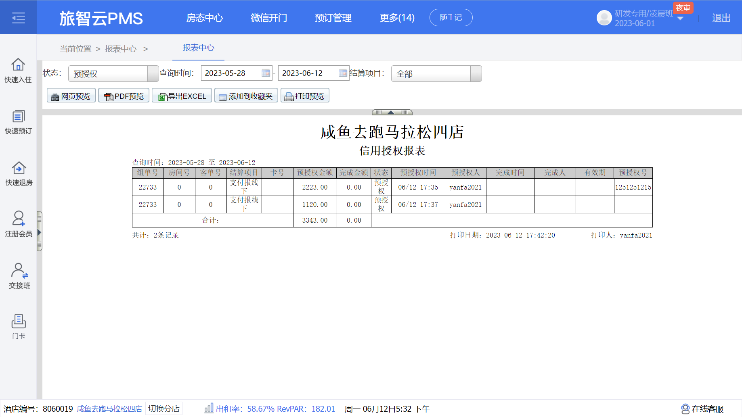The height and width of the screenshot is (417, 742).
Task: Click 添加到收藏夹 add to favorites
Action: (x=246, y=96)
